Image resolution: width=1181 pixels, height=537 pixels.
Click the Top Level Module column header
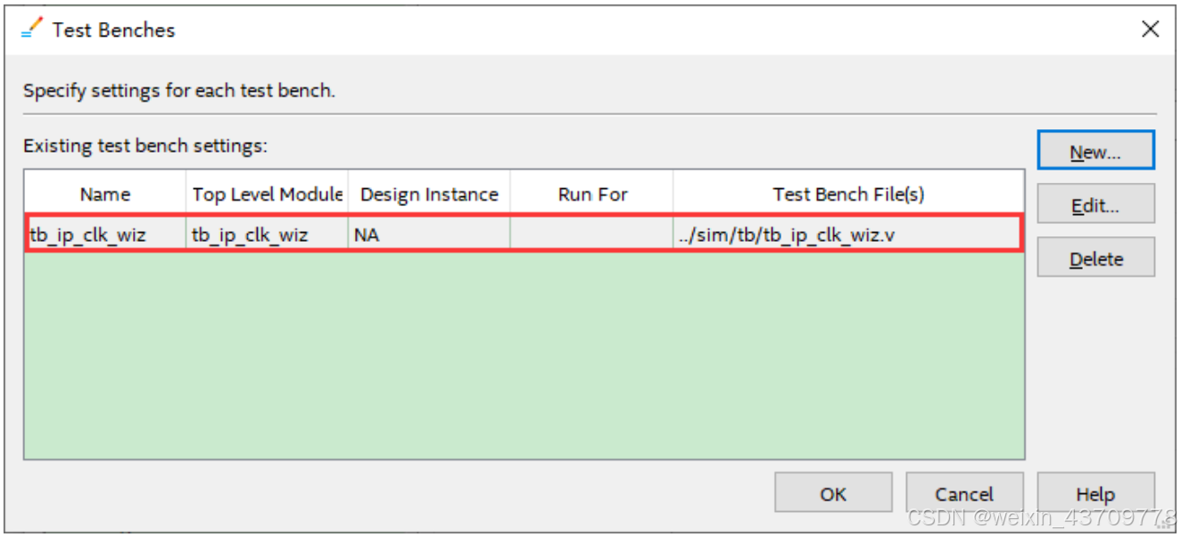click(x=267, y=194)
